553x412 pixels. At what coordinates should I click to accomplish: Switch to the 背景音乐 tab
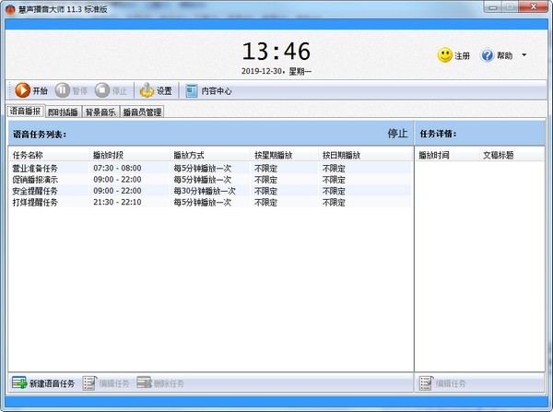click(100, 112)
